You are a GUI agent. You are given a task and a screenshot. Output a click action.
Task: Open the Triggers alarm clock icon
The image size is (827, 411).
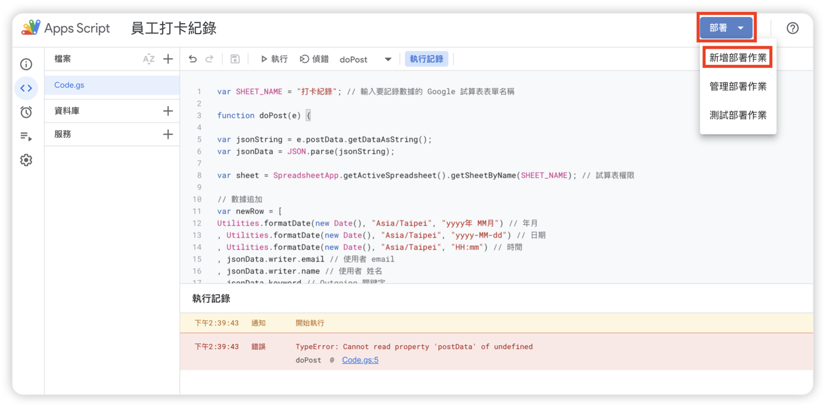(x=26, y=112)
